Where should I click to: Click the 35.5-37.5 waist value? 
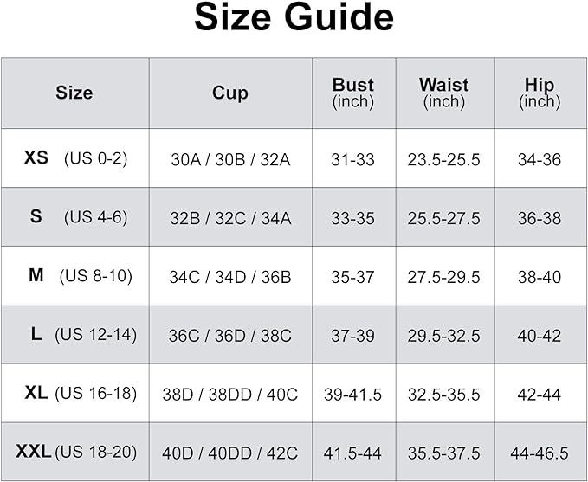pyautogui.click(x=444, y=453)
